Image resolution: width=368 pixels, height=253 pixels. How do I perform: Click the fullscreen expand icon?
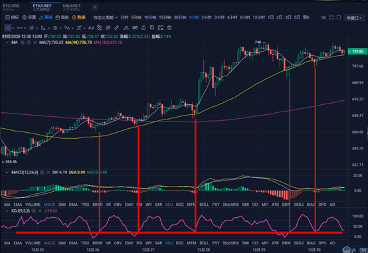point(331,17)
